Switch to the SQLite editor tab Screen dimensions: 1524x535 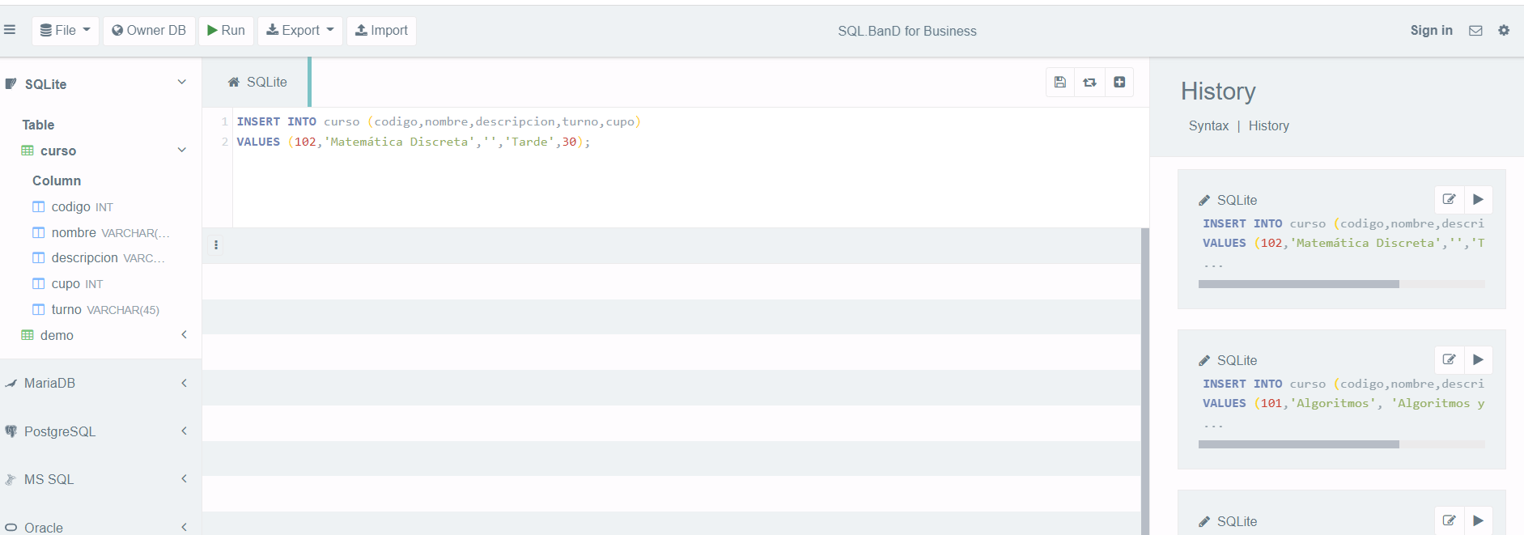click(x=257, y=82)
